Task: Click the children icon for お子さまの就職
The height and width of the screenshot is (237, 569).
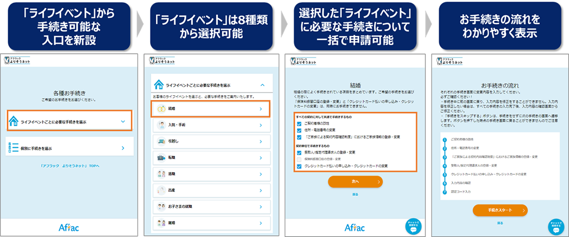Action: (x=161, y=206)
